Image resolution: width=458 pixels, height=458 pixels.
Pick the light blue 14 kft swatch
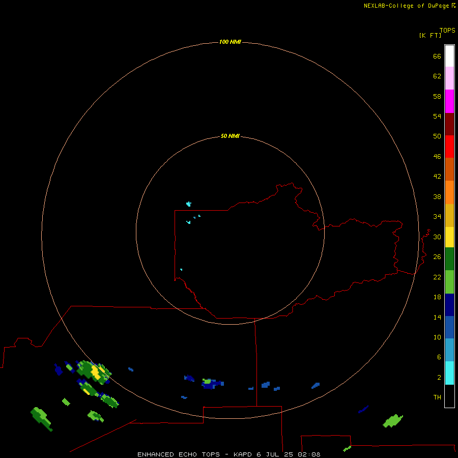pyautogui.click(x=449, y=350)
